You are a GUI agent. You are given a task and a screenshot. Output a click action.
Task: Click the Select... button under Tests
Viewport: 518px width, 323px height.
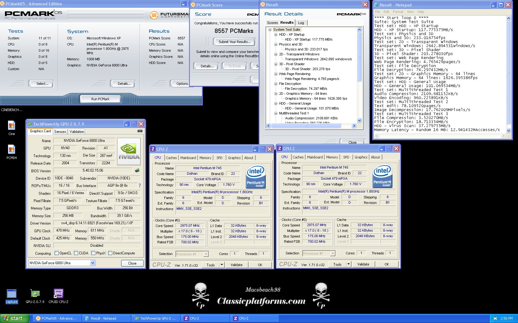tap(42, 84)
